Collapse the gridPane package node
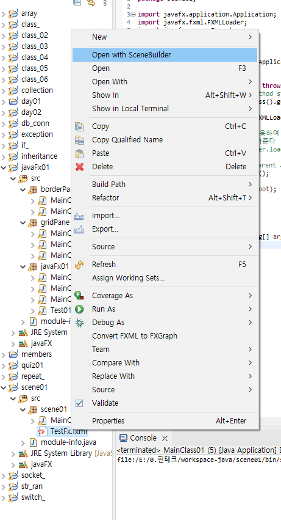The width and height of the screenshot is (281, 520). tap(23, 222)
